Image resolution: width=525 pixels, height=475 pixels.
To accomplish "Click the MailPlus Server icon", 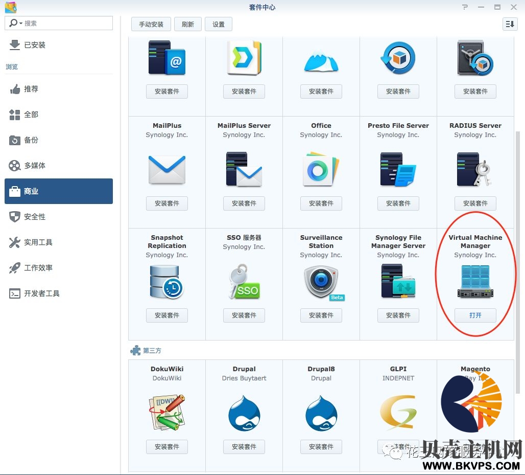I will point(244,169).
